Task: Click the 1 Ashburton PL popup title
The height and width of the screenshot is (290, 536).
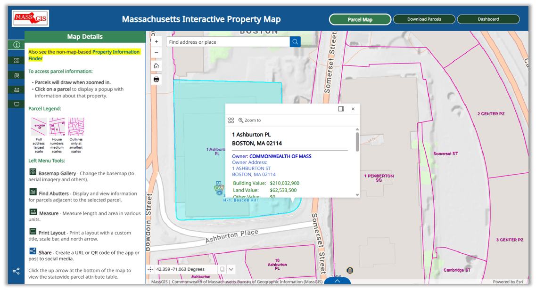Action: 251,135
